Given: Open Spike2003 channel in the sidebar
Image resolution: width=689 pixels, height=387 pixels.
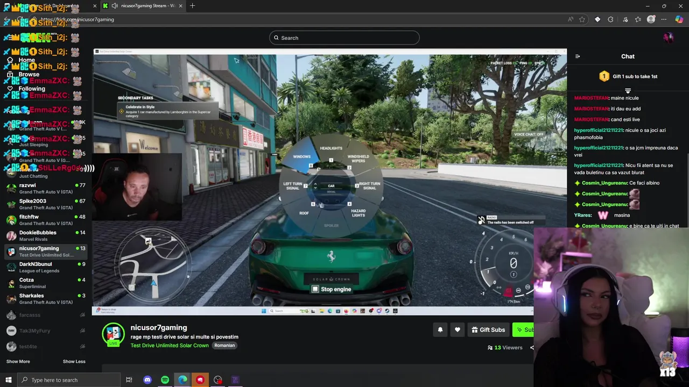Looking at the screenshot, I should pos(46,204).
